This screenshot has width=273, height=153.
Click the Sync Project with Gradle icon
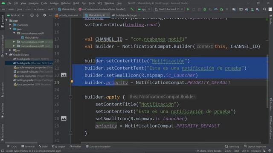[247, 9]
